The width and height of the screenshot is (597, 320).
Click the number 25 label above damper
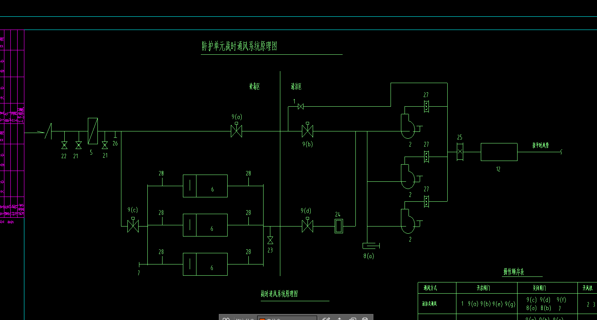[x=460, y=137]
